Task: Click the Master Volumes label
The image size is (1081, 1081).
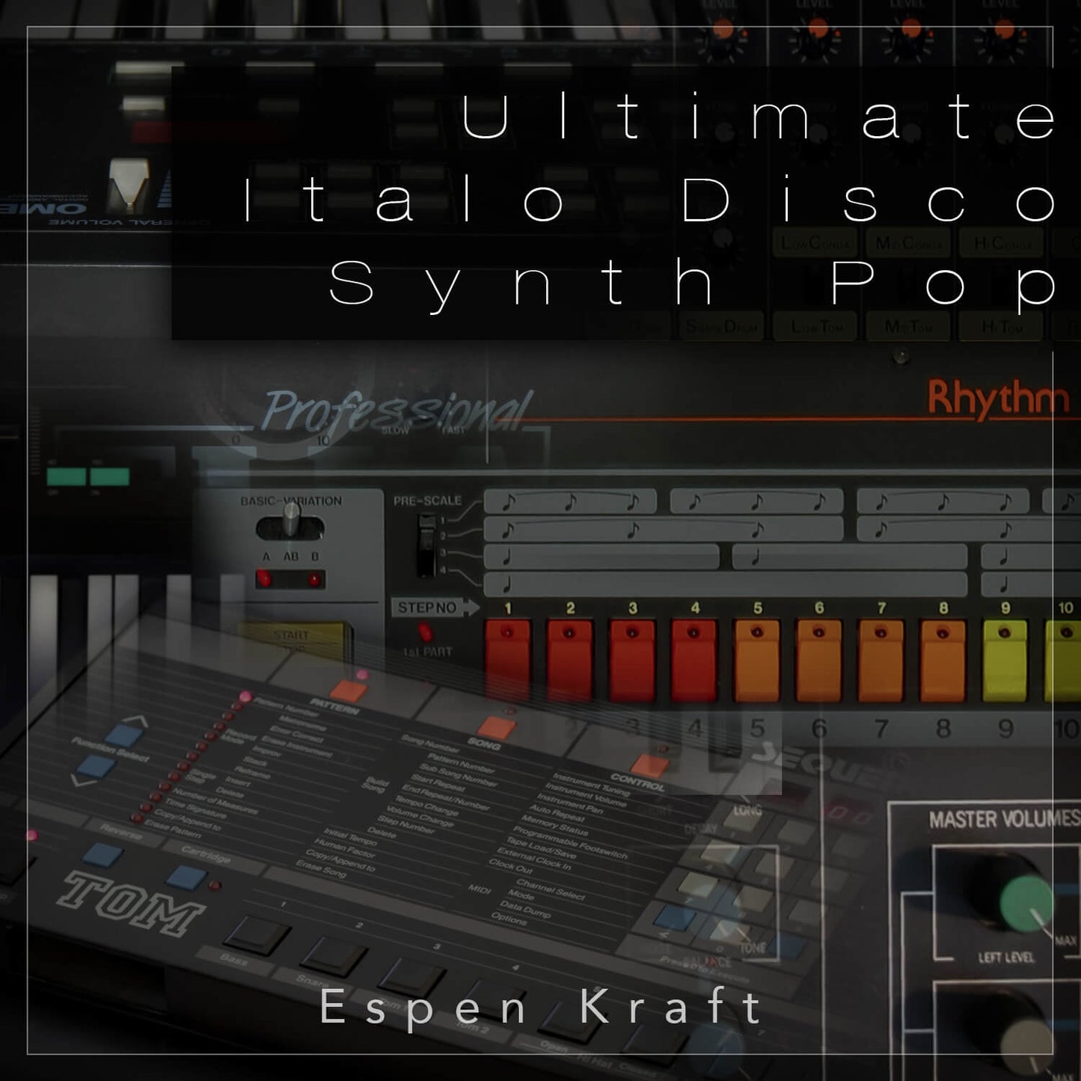Action: pyautogui.click(x=1004, y=820)
